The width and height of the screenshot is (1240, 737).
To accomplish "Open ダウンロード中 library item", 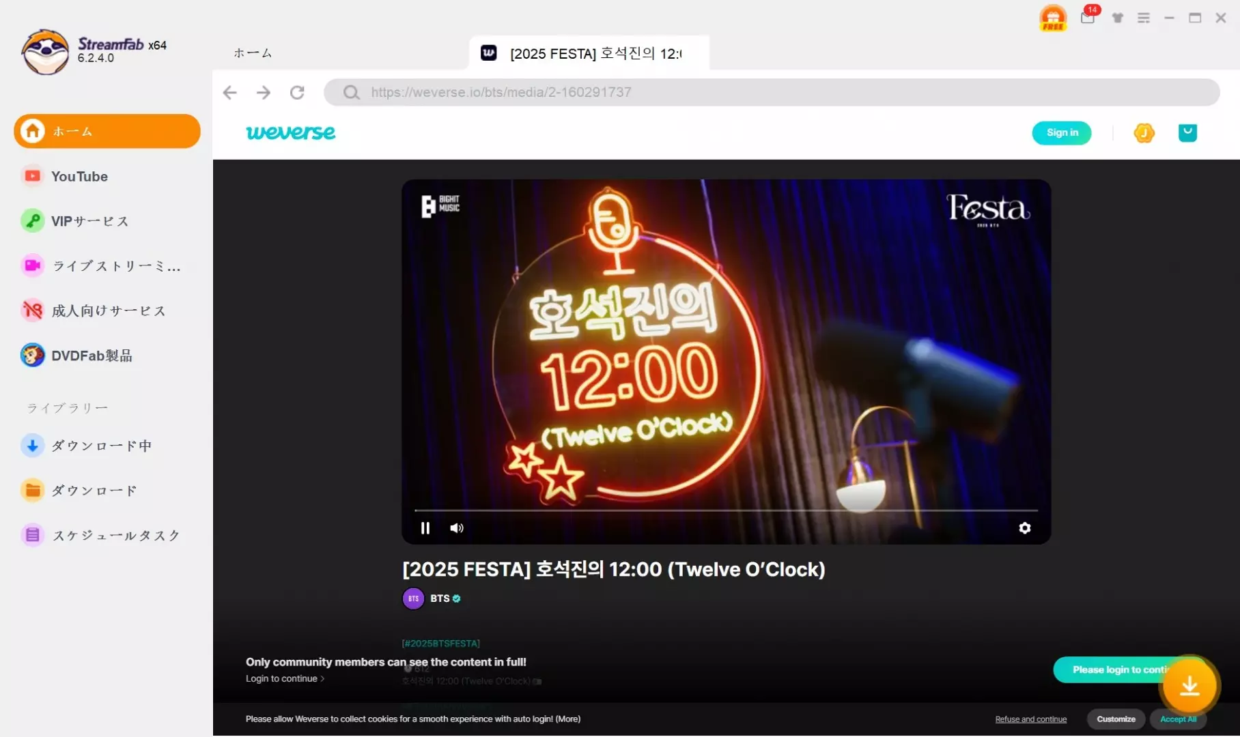I will tap(107, 446).
